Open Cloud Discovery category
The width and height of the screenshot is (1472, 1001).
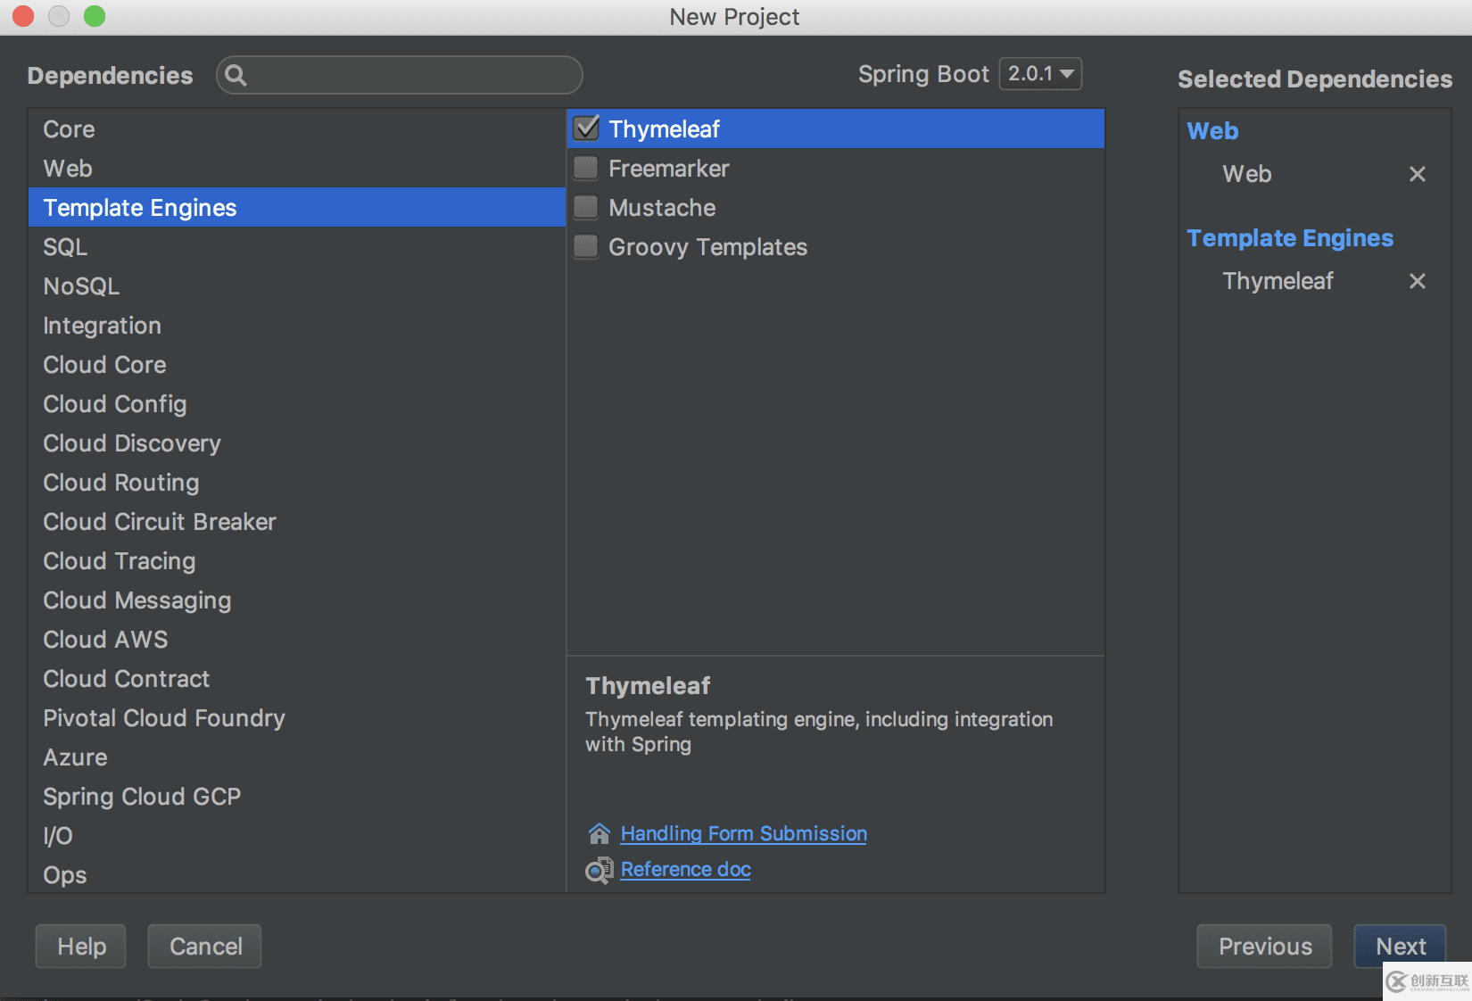[297, 443]
